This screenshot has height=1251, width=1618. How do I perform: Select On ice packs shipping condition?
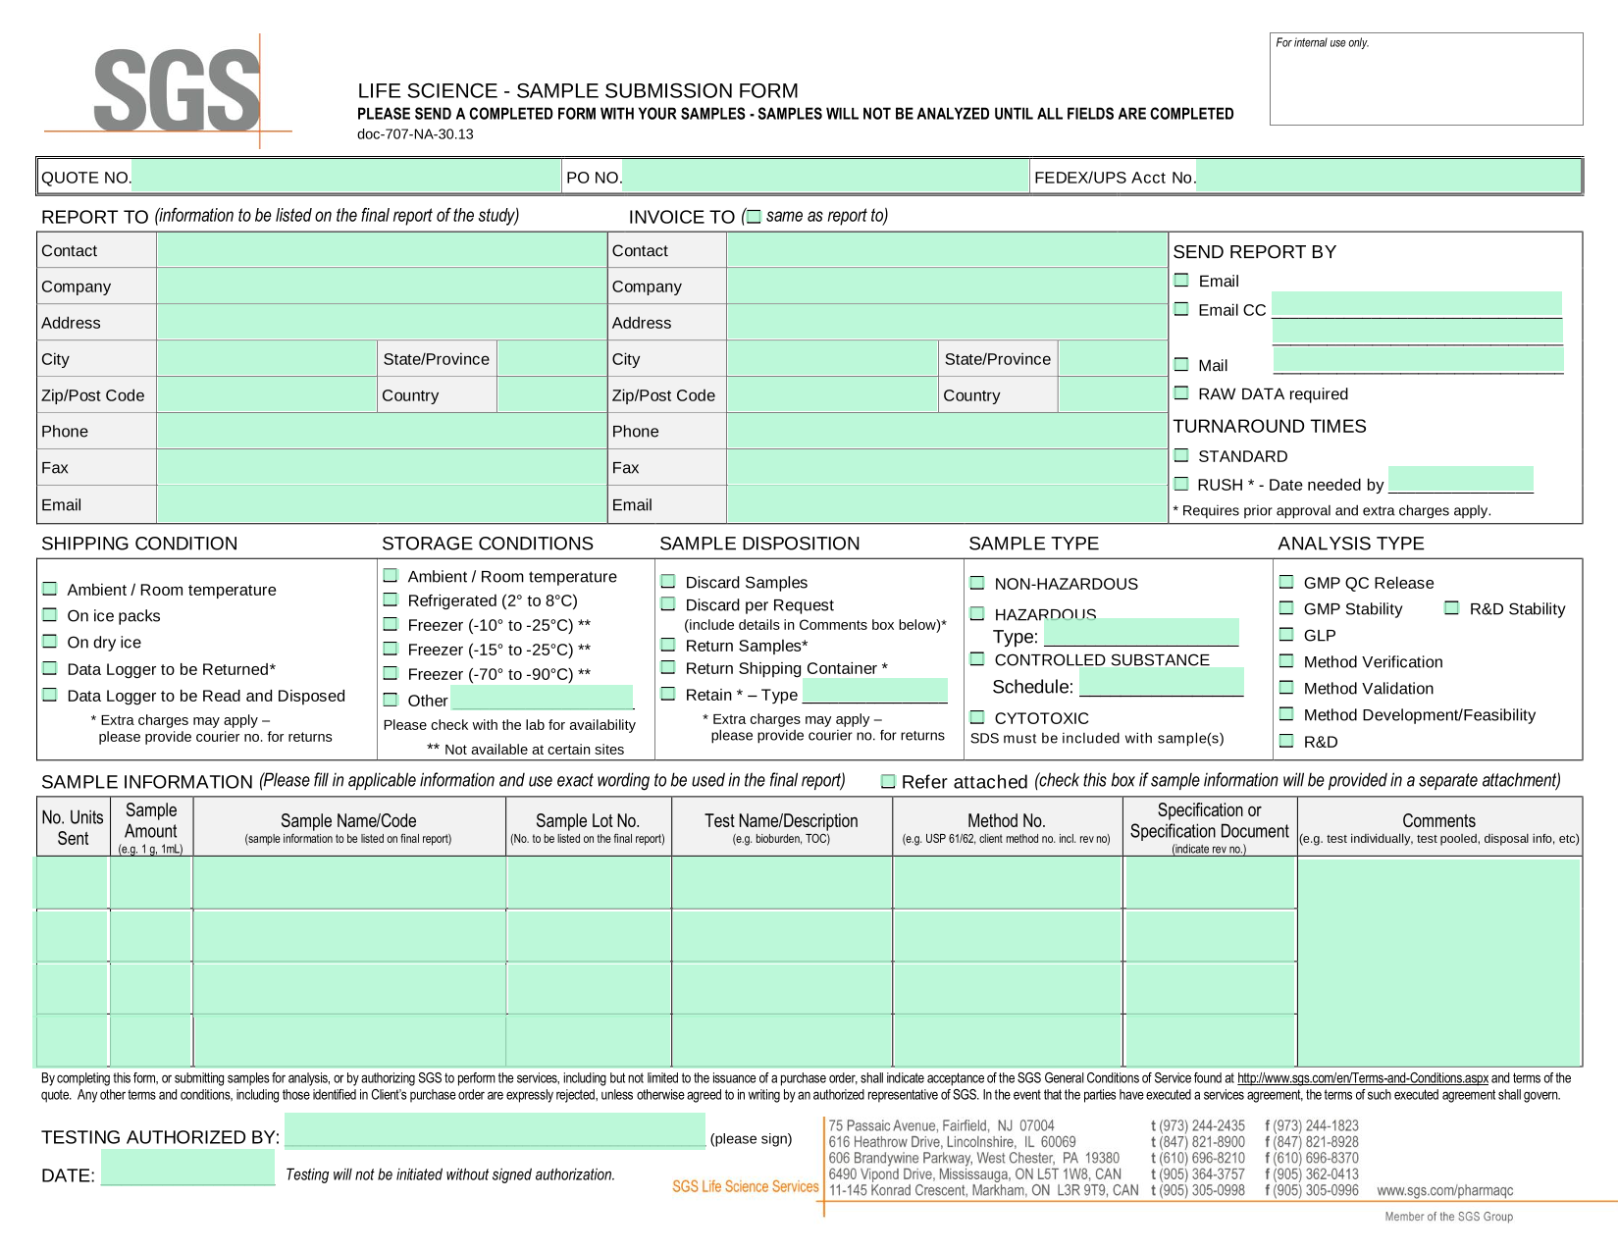point(50,615)
